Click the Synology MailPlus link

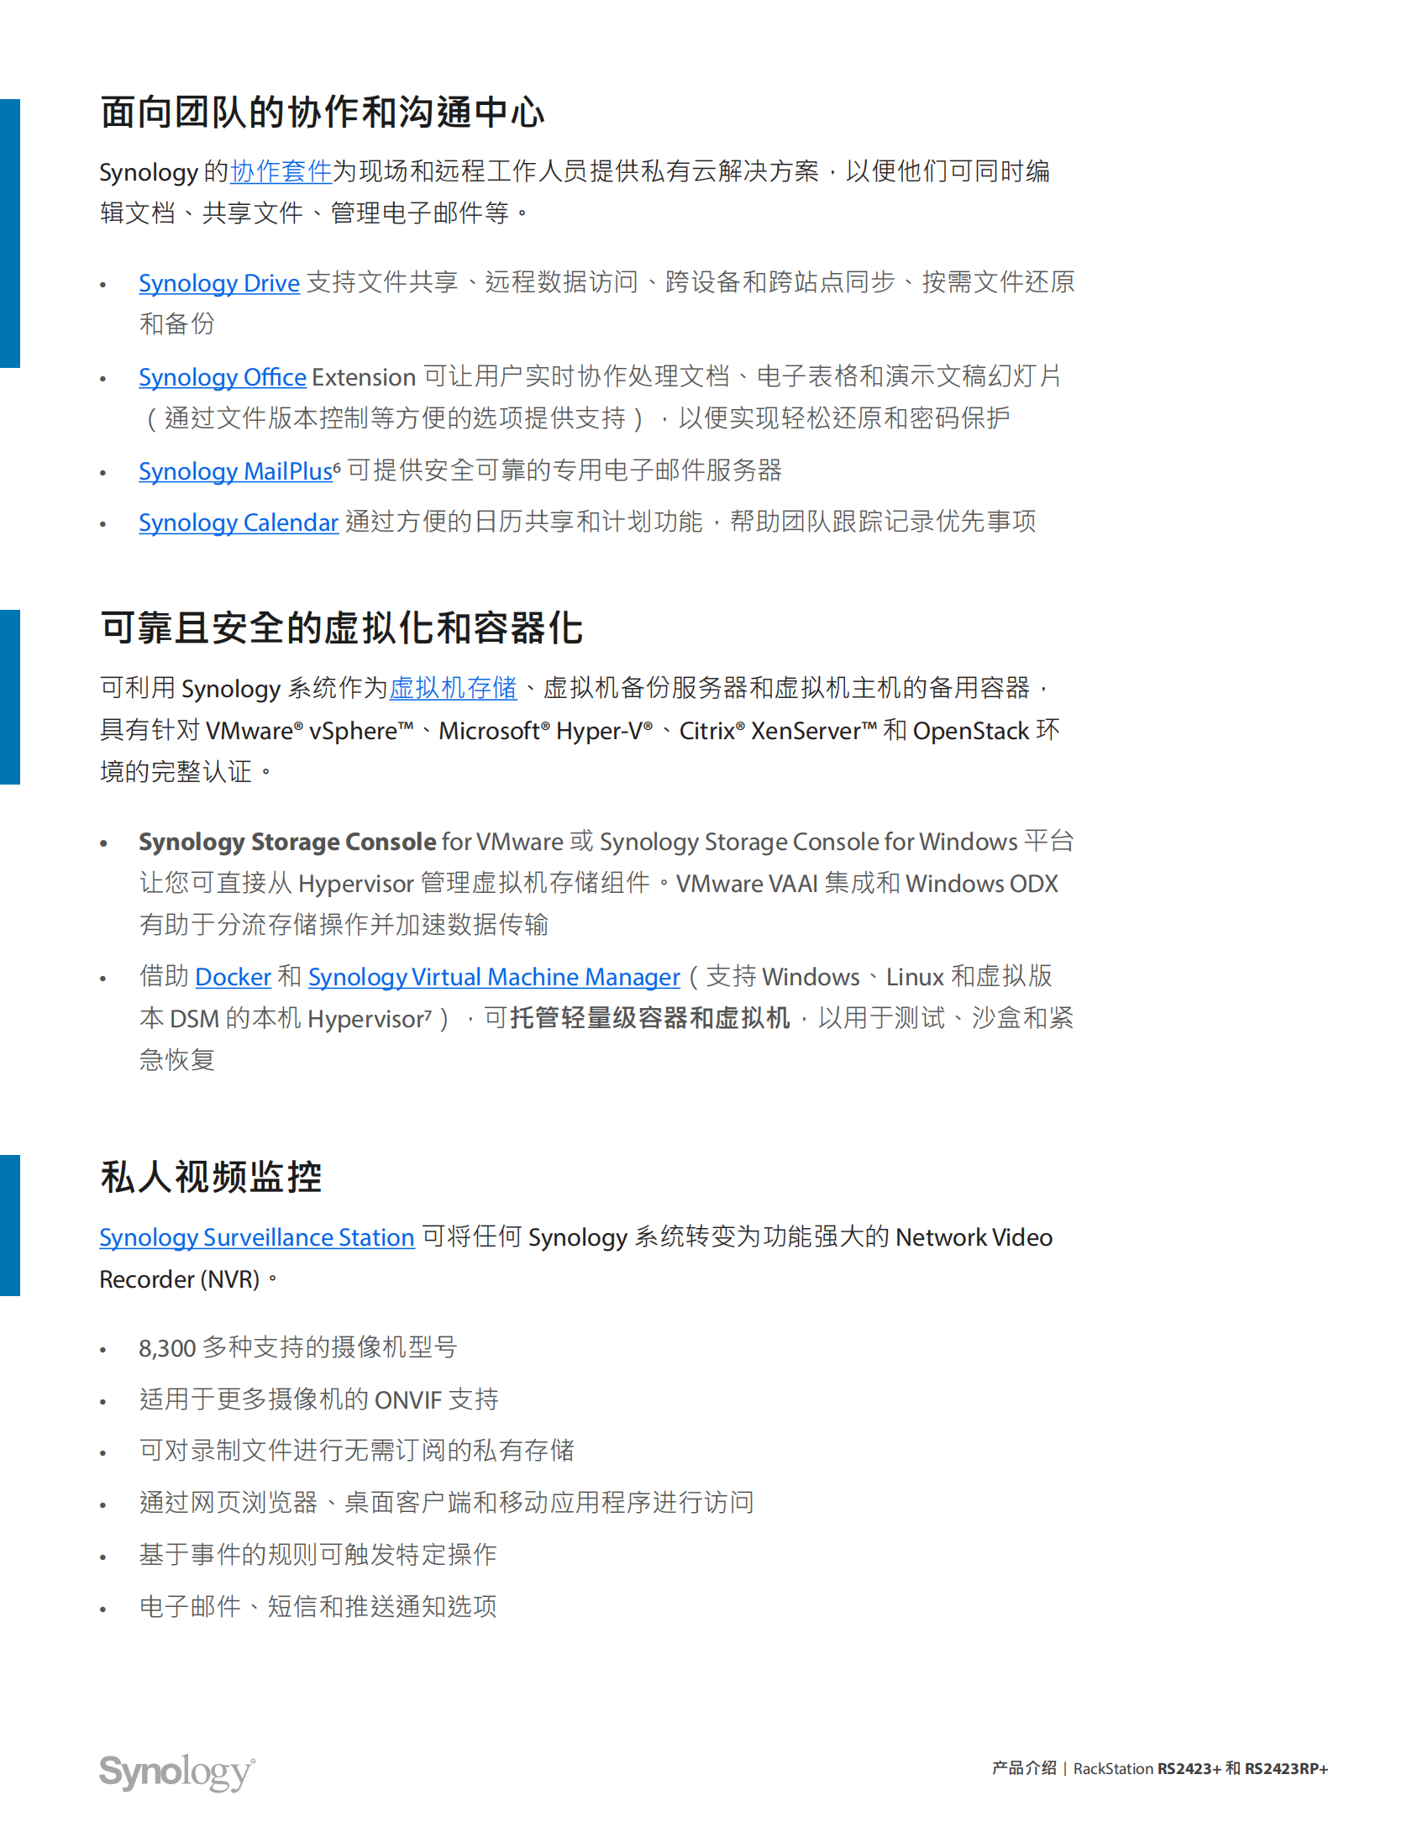click(236, 471)
